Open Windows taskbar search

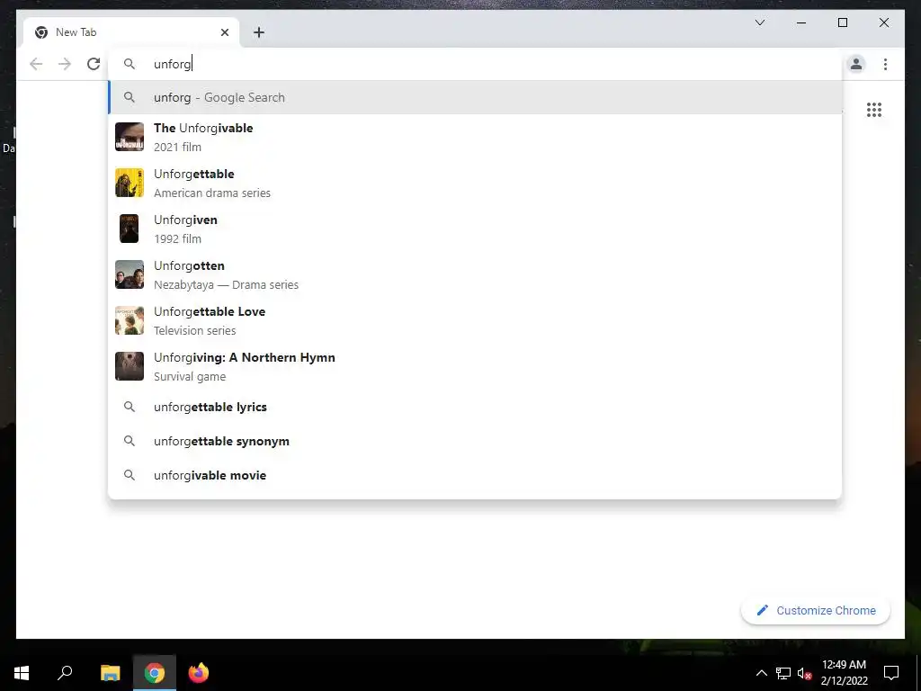pyautogui.click(x=65, y=673)
